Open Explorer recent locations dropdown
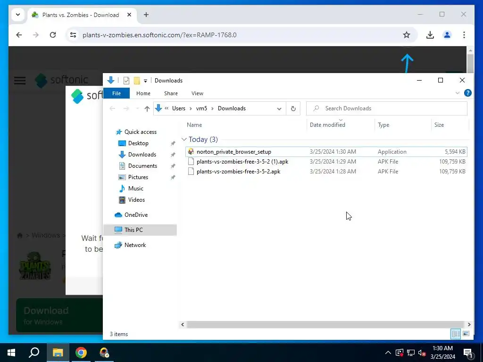The width and height of the screenshot is (483, 362). coord(137,108)
